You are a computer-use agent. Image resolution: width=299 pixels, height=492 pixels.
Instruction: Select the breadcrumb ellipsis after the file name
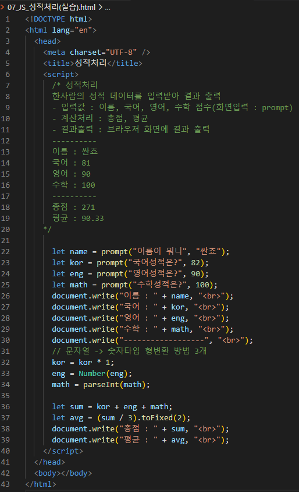point(108,7)
